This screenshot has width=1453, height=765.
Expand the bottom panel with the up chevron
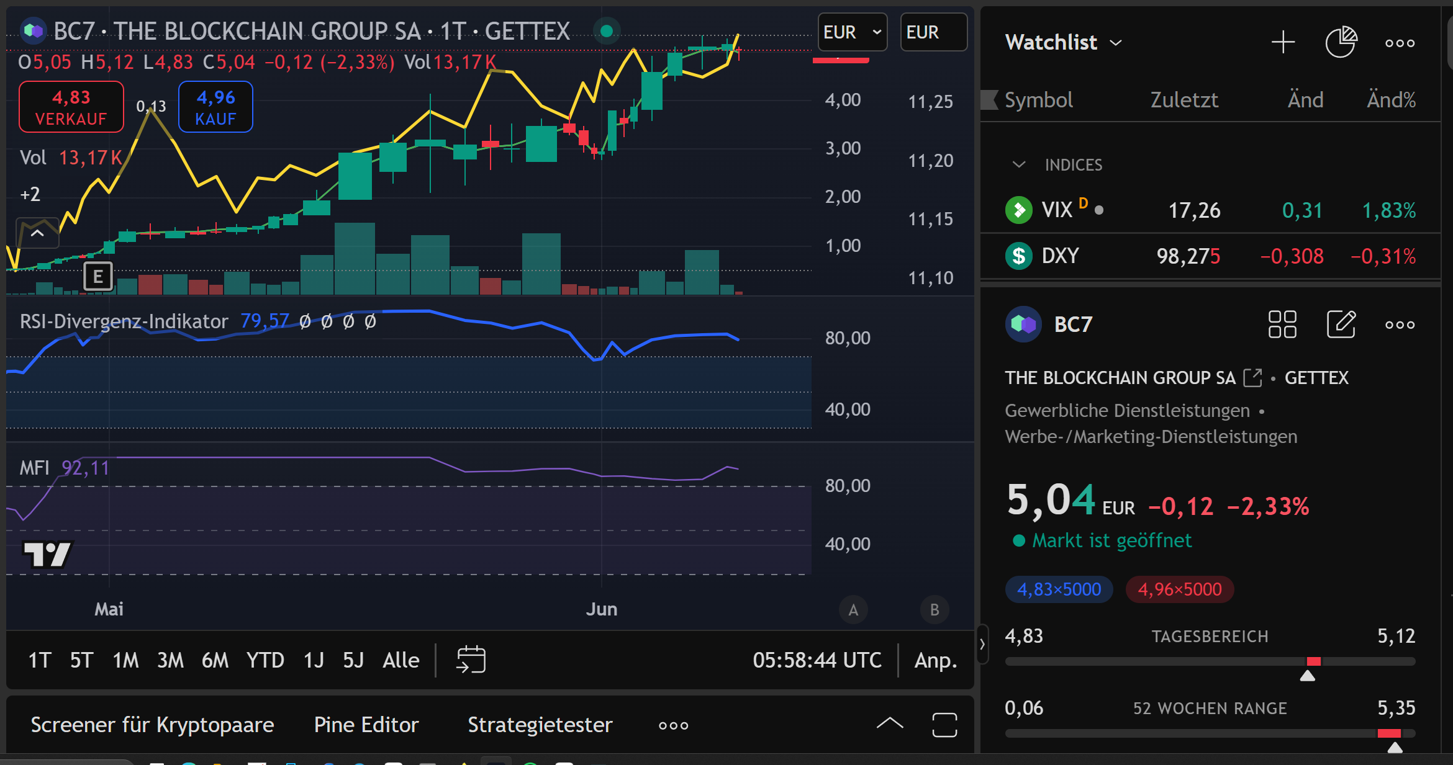click(889, 723)
